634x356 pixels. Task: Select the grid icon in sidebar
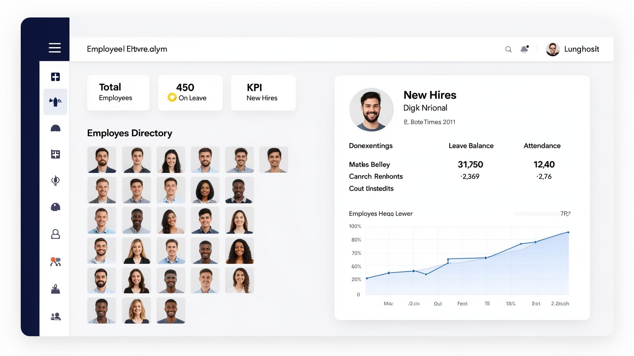pyautogui.click(x=55, y=154)
